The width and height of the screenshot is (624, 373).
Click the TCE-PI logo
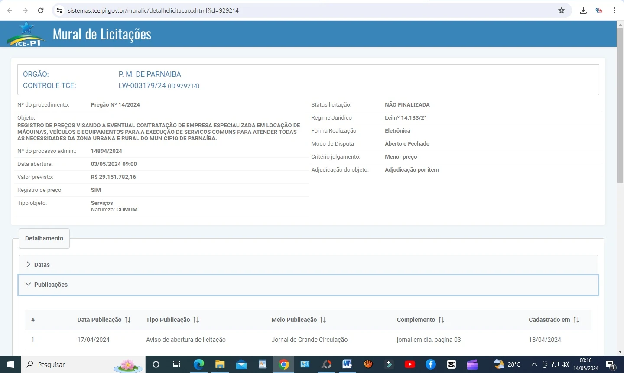(x=26, y=34)
